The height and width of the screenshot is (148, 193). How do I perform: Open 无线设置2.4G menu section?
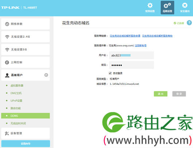[x=25, y=37]
